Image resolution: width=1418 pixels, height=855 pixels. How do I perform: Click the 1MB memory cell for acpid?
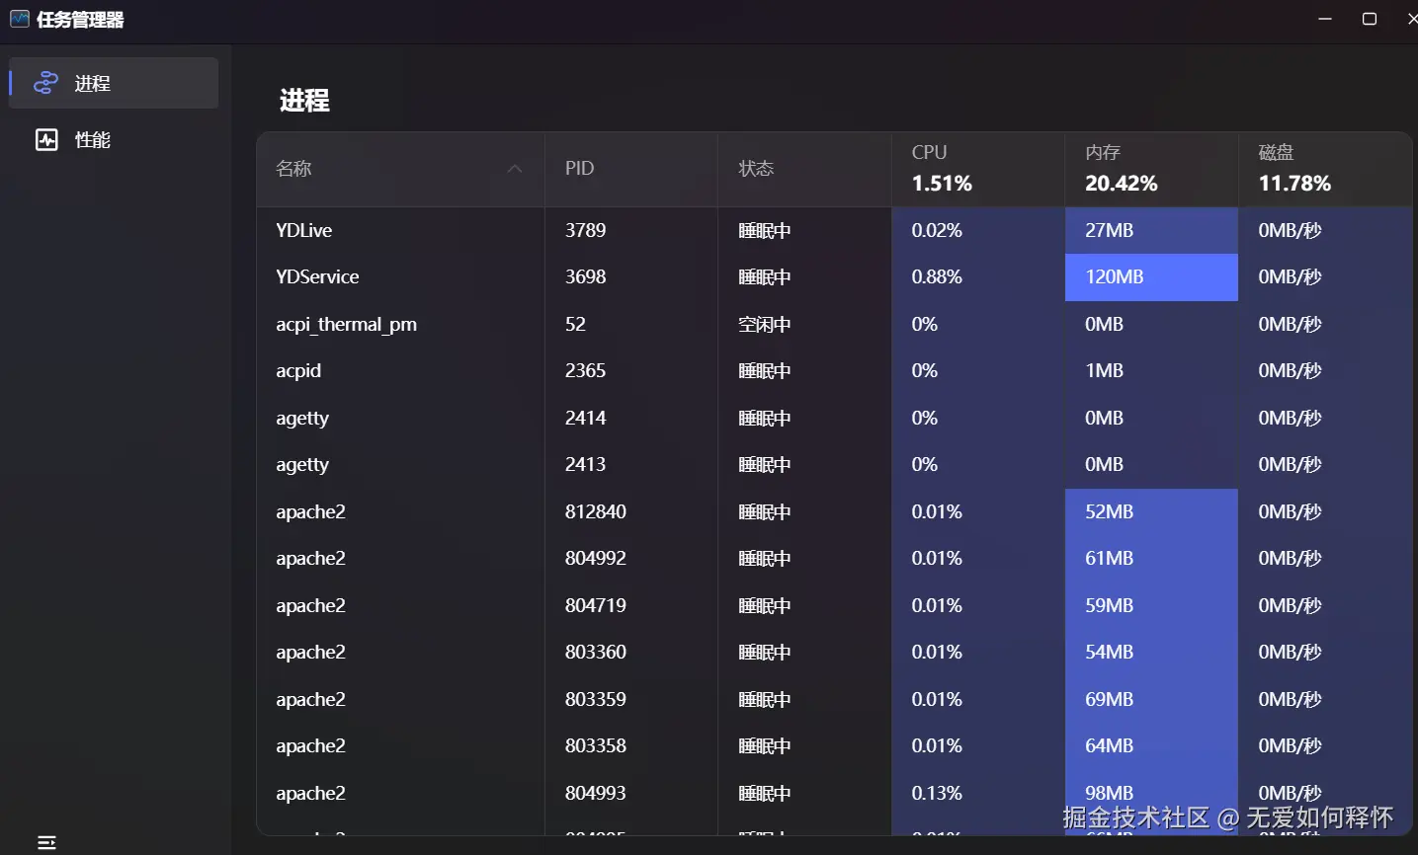tap(1151, 371)
